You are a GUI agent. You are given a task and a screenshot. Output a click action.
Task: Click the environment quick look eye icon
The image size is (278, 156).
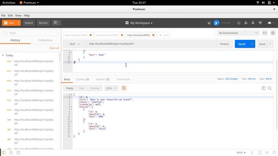(265, 33)
